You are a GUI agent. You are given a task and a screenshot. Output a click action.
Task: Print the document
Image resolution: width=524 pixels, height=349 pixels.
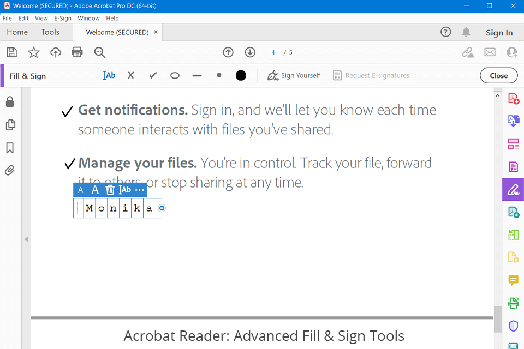[77, 52]
